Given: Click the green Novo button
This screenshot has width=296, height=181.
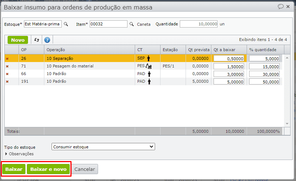Looking at the screenshot, I should 18,40.
